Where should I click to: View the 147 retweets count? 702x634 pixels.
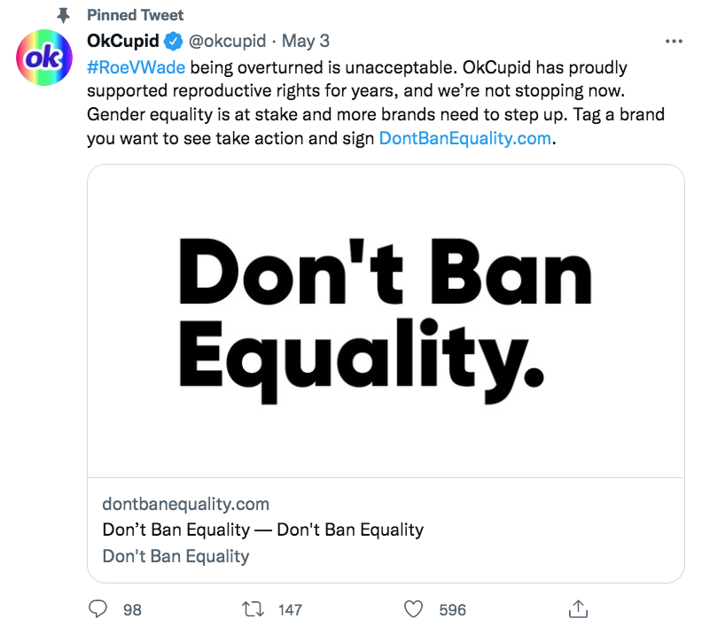coord(290,610)
